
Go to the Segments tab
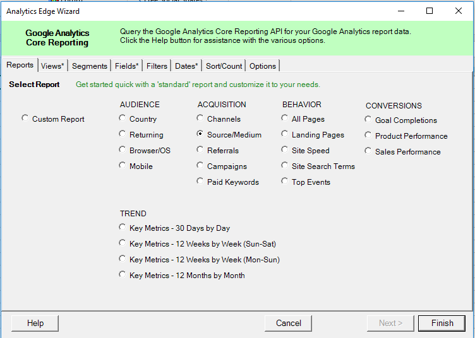[90, 66]
